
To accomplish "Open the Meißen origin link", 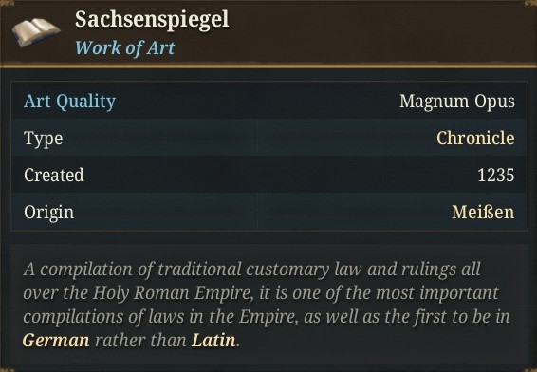I will pyautogui.click(x=483, y=212).
